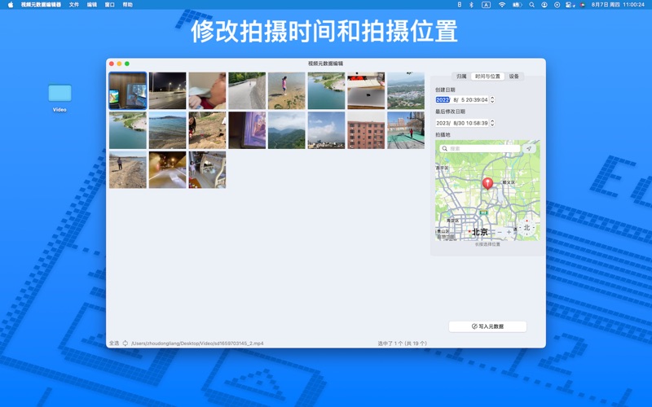Click the stepper for 创建日期 field
The height and width of the screenshot is (407, 652).
[x=492, y=99]
